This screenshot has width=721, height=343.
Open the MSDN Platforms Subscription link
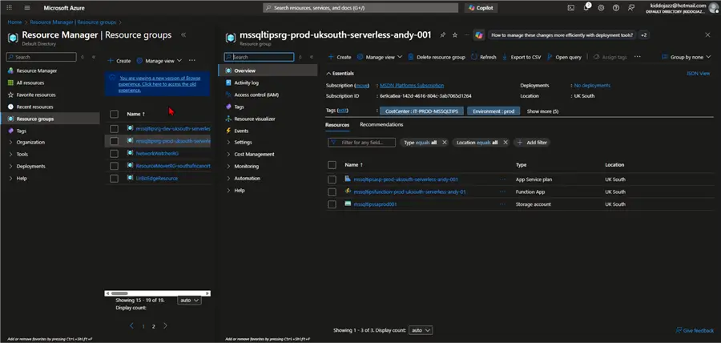click(x=412, y=86)
